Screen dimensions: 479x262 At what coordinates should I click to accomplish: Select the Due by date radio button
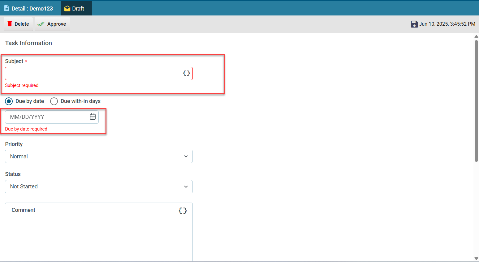[x=9, y=101]
